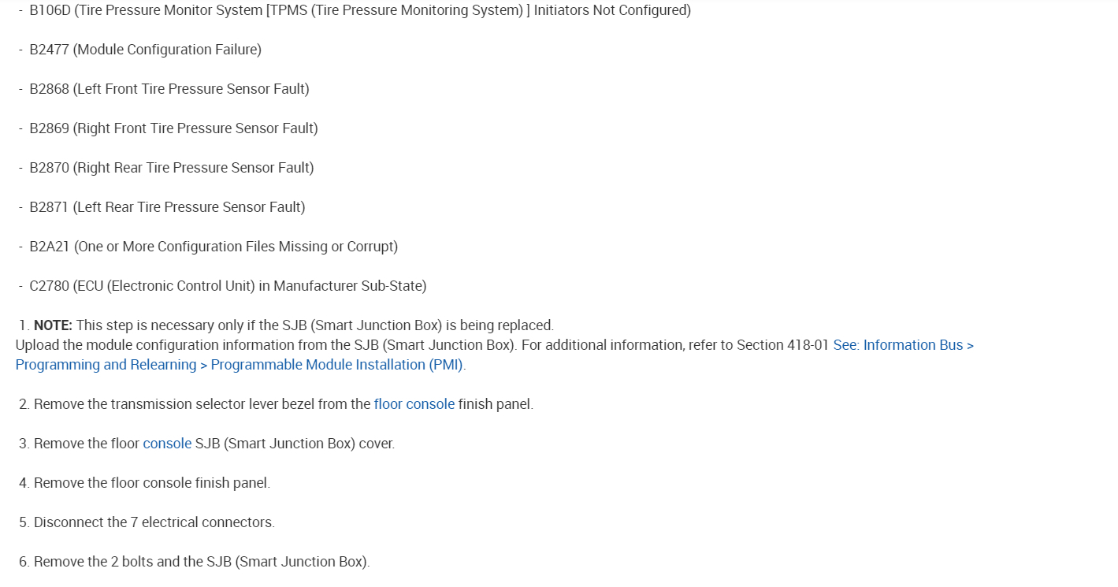Open 'floor console' link in step 2
Screen dimensions: 1118x587
[x=414, y=404]
